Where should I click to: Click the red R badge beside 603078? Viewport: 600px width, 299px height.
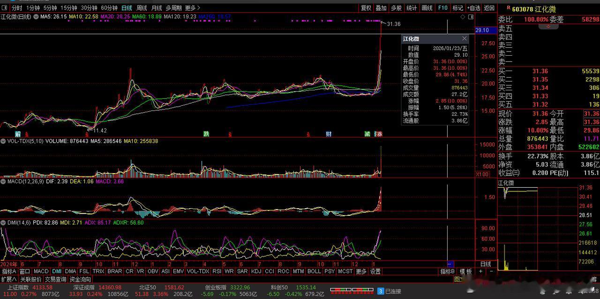508,8
